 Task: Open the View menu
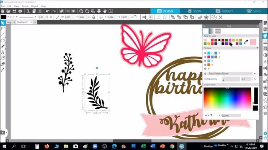click(x=16, y=6)
